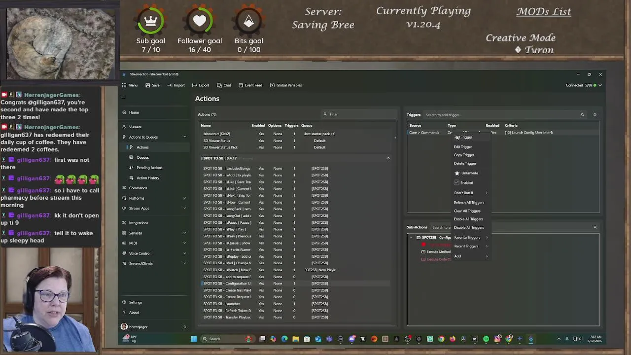This screenshot has width=631, height=355.
Task: Click the info icon beside Triggers search
Action: pos(595,115)
